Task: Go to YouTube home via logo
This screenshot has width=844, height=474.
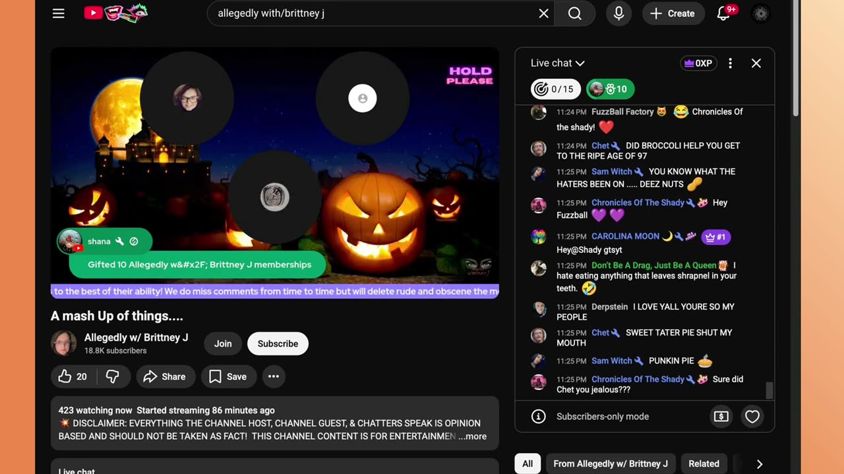Action: click(116, 13)
